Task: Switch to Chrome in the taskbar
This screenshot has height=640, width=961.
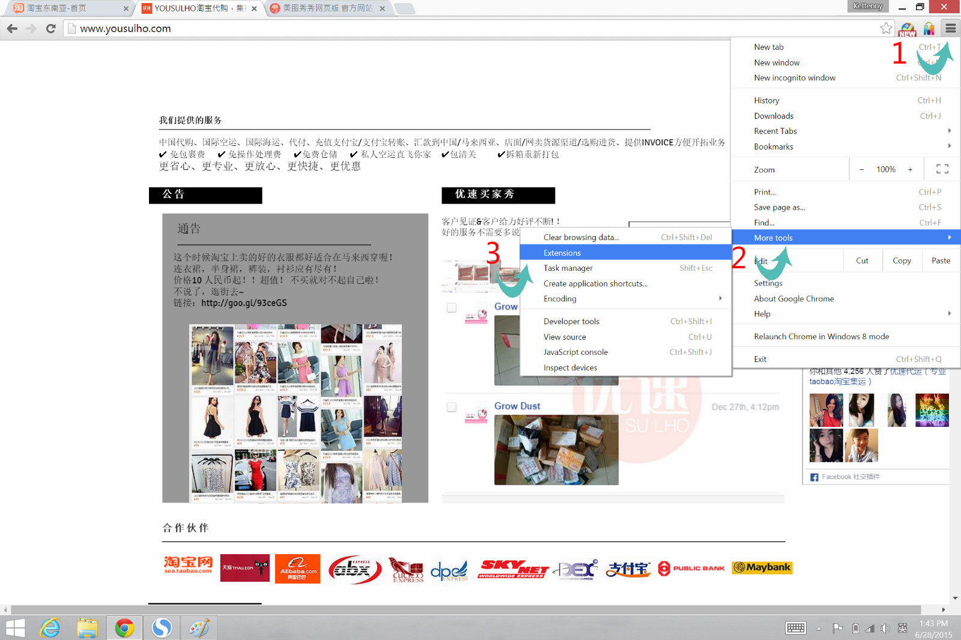Action: pos(124,628)
